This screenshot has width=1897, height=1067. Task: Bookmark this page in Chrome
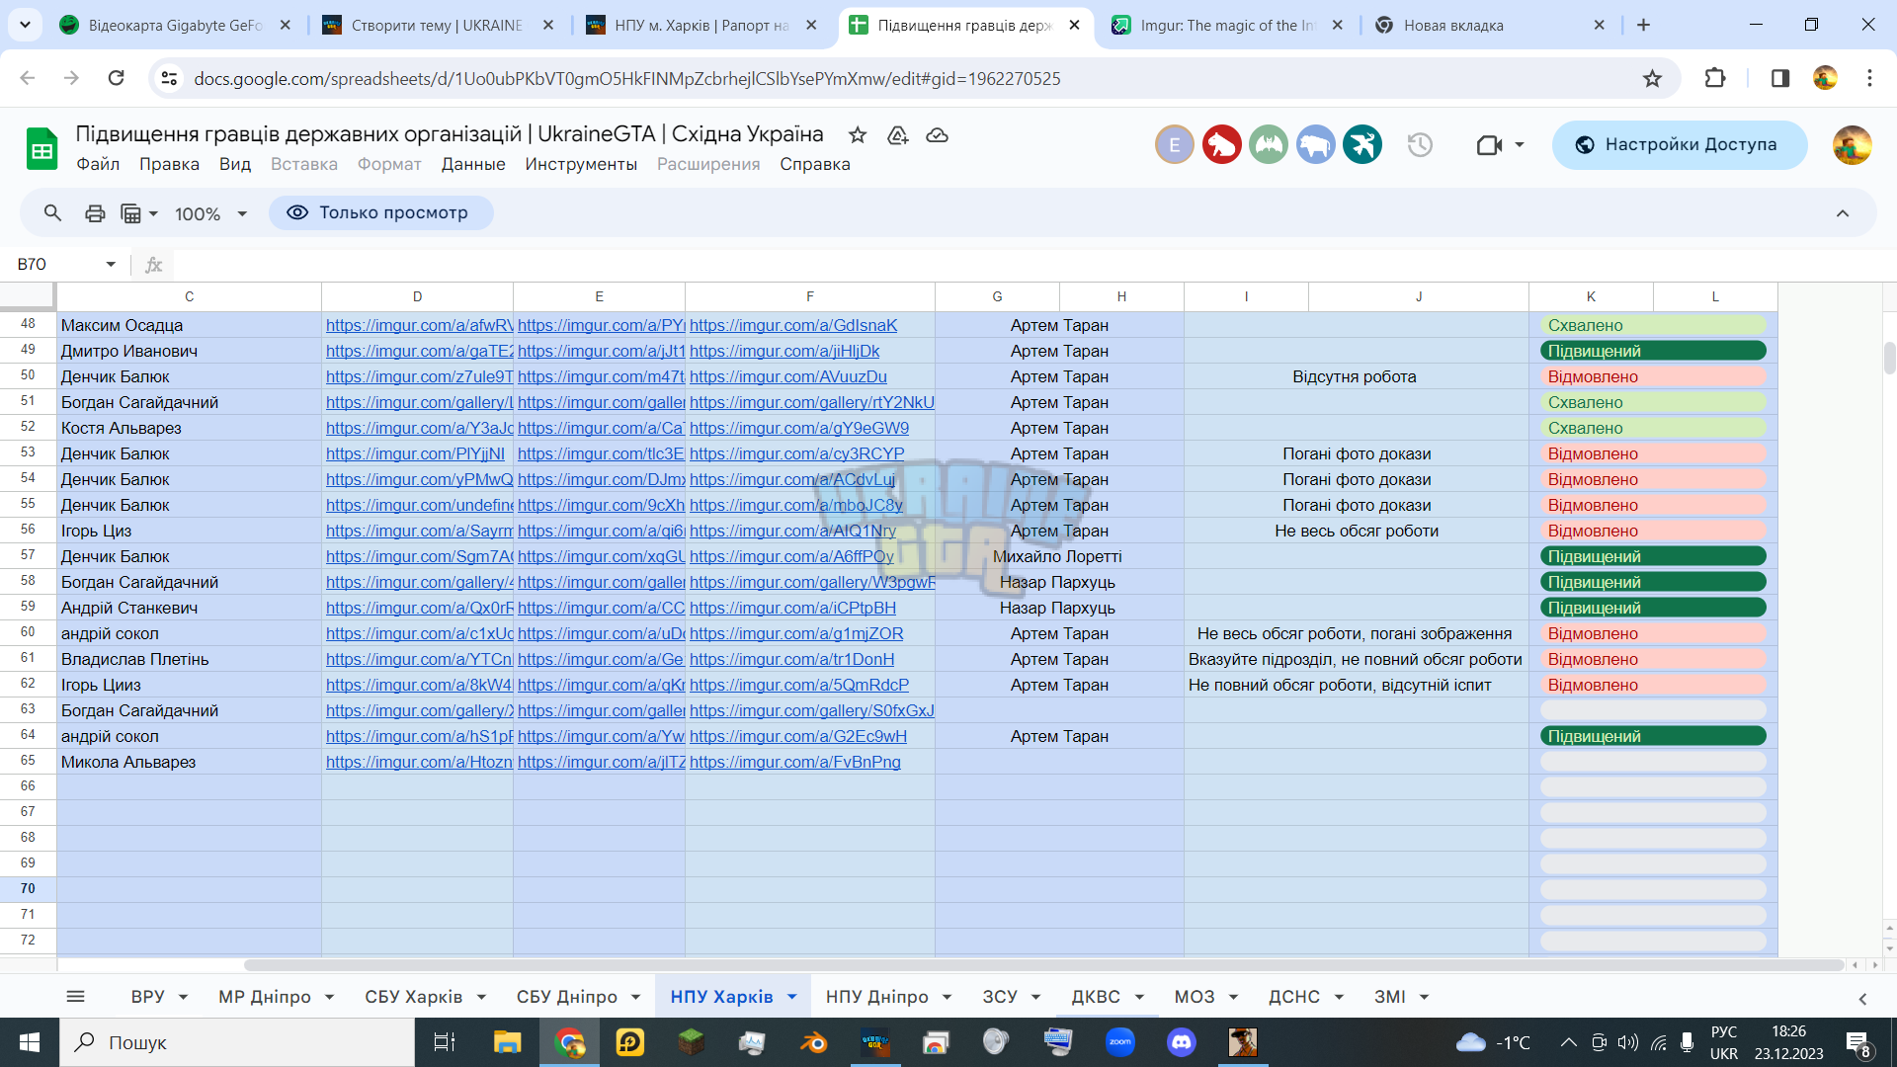pos(1652,78)
